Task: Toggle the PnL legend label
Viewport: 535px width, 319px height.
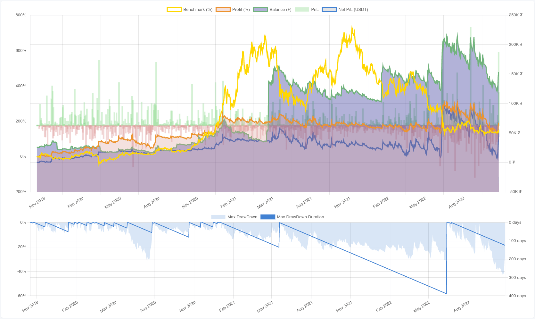Action: point(315,10)
